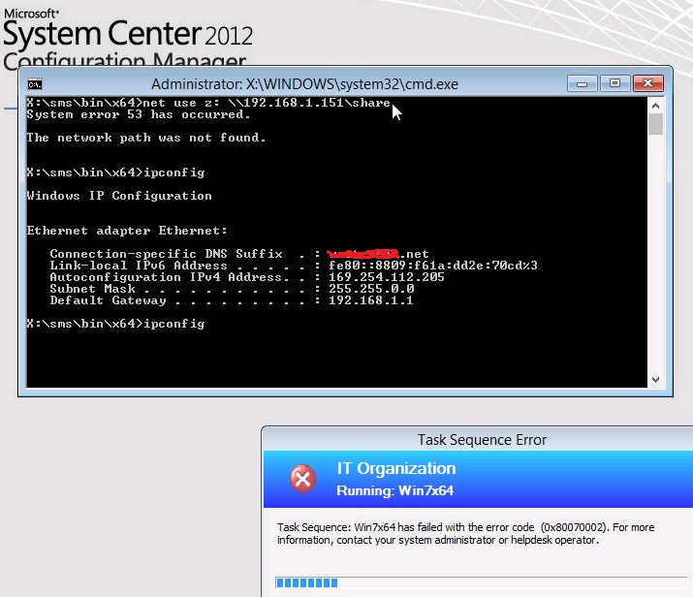Image resolution: width=693 pixels, height=597 pixels.
Task: Click the red error X icon
Action: click(x=302, y=479)
